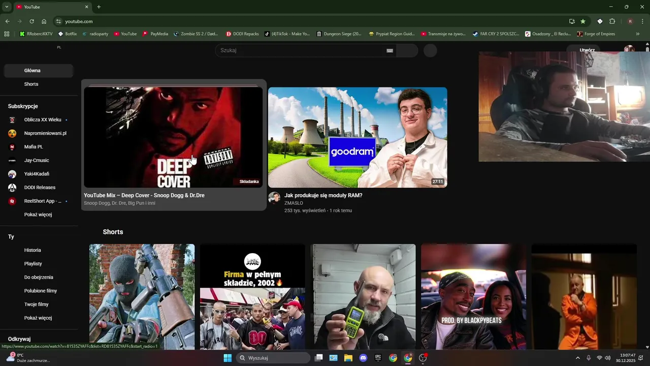
Task: Close the YouTube tab
Action: [x=86, y=7]
